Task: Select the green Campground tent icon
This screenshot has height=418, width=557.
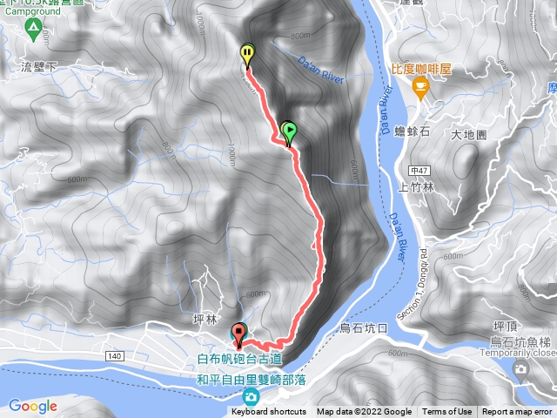Action: pyautogui.click(x=34, y=30)
